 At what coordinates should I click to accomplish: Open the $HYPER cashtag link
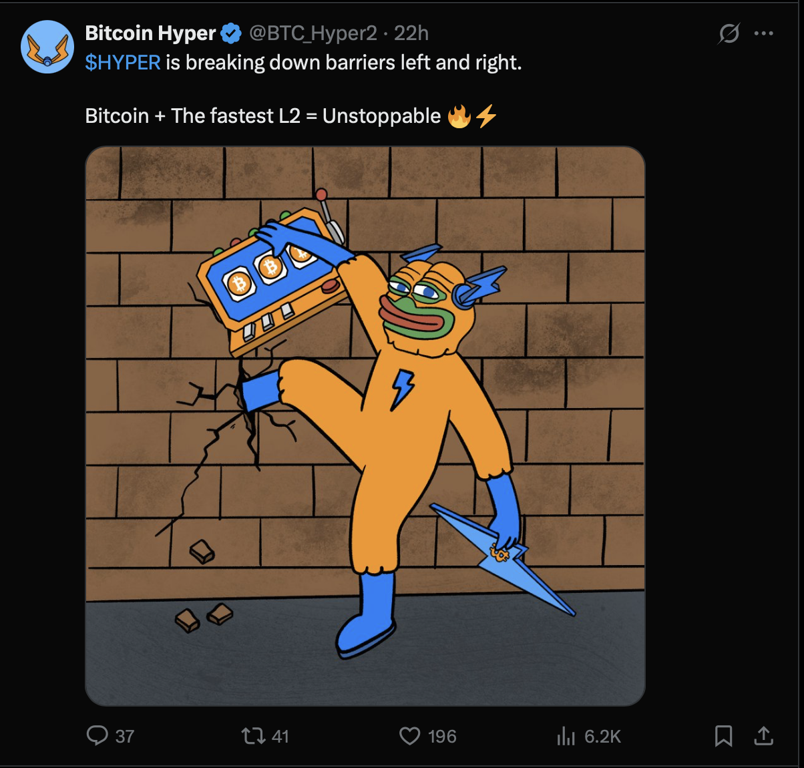point(123,63)
